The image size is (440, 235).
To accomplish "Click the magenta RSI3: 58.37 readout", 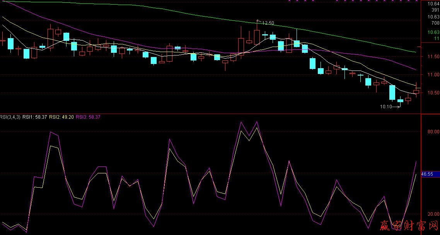I will point(88,117).
